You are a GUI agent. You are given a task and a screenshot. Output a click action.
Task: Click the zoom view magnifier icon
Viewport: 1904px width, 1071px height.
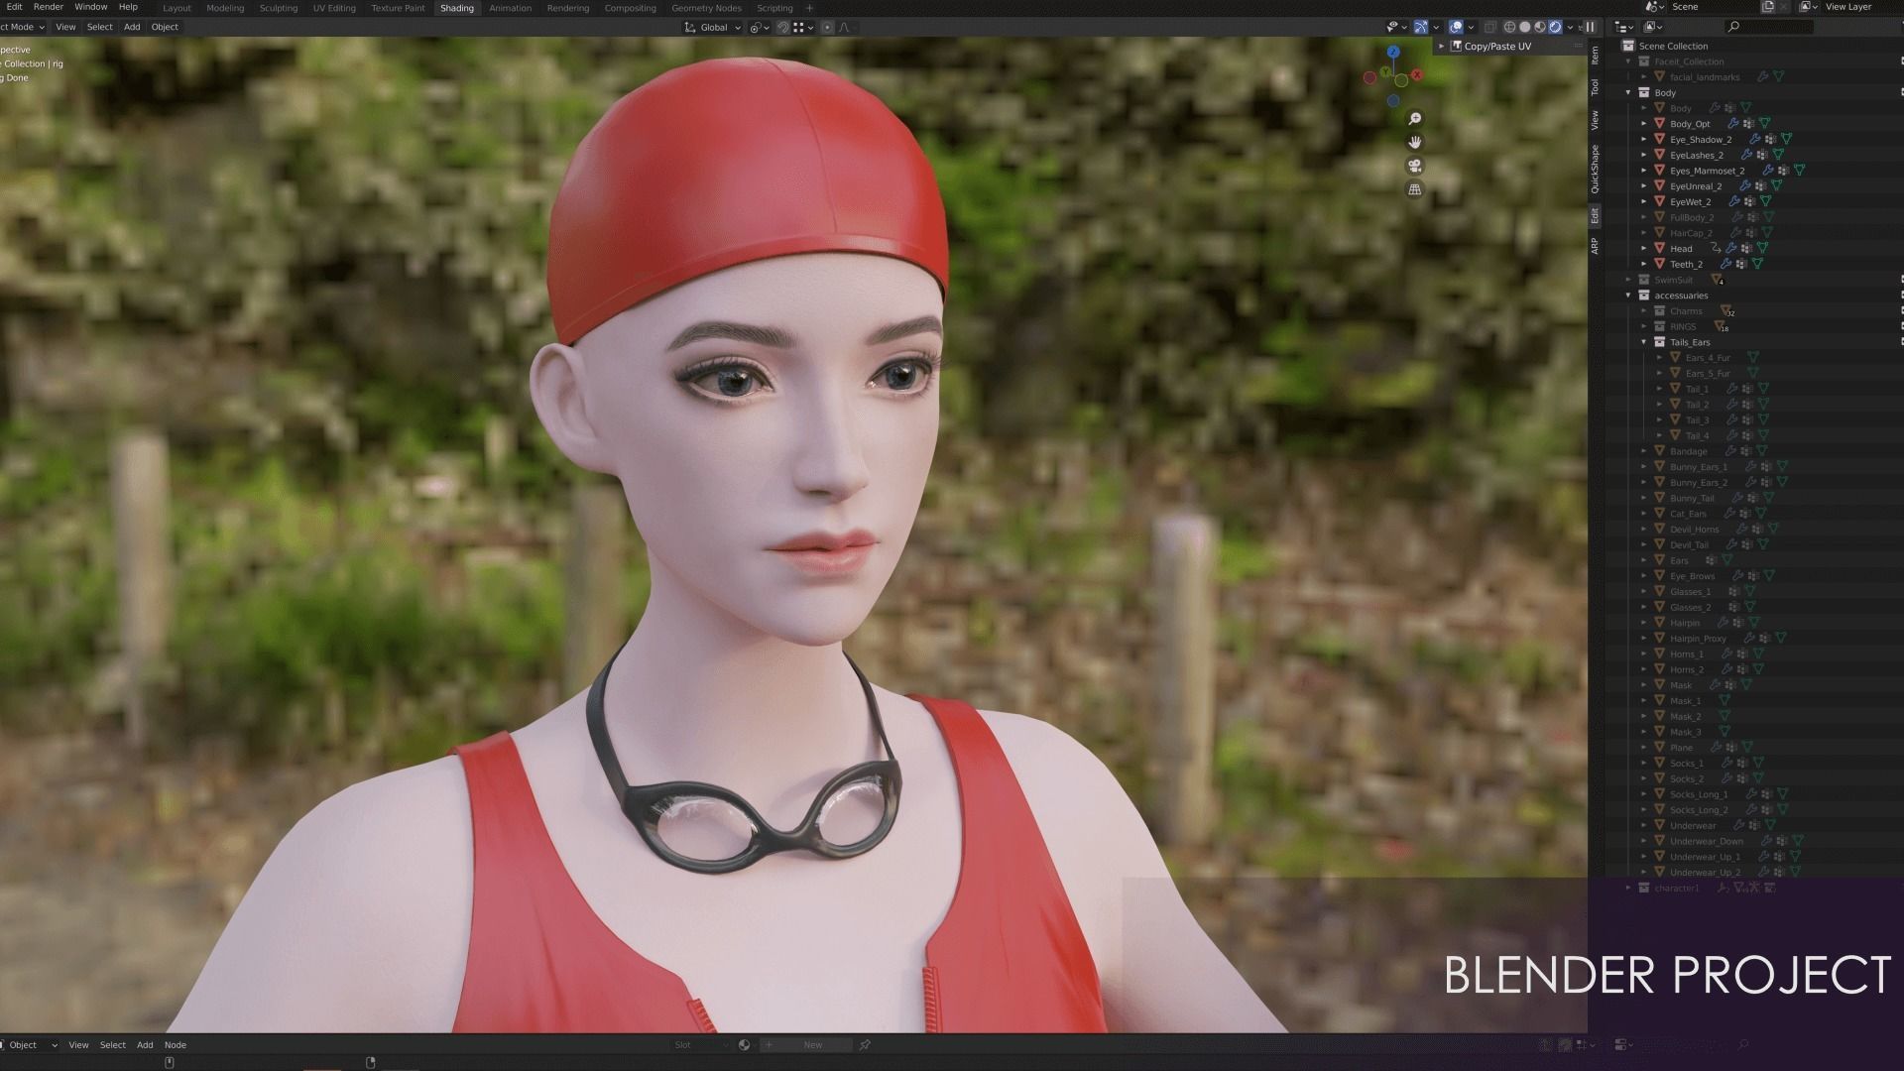[1415, 119]
